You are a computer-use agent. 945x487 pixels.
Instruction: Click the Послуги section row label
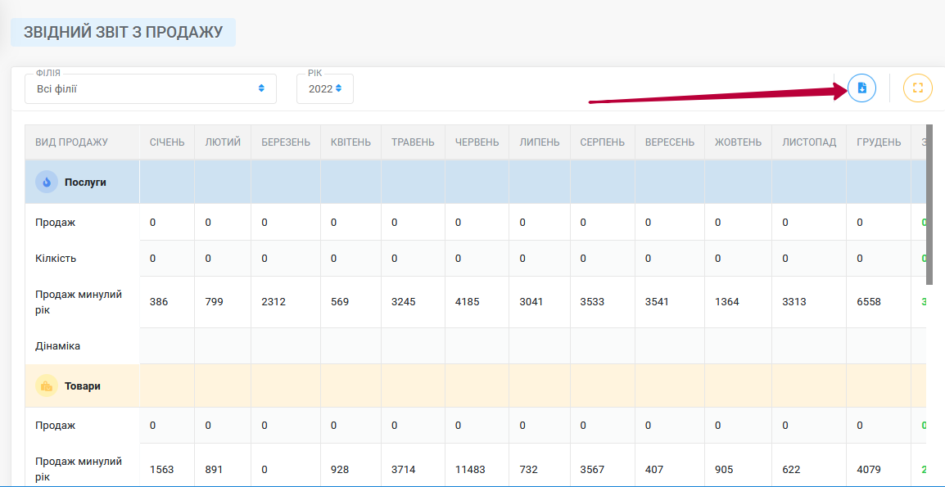tap(85, 182)
